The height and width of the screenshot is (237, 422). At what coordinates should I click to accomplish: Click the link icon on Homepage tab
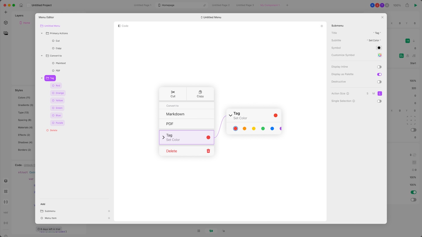point(205,5)
